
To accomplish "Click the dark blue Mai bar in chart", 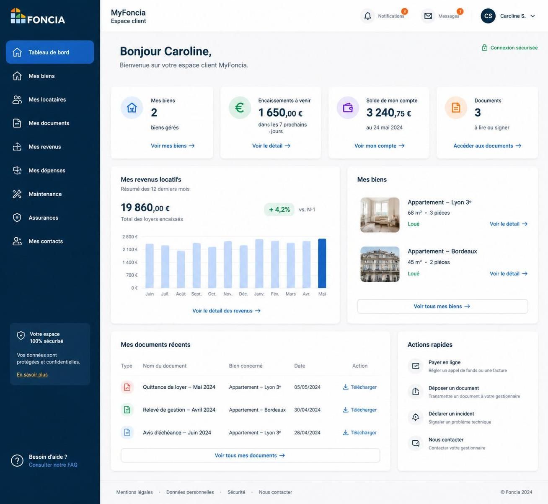I will (x=322, y=263).
